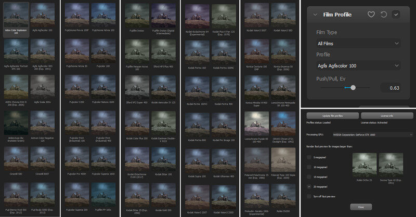The width and height of the screenshot is (416, 217).
Task: Choose the Kodak Ultramax 400 thumbnail
Action: pyautogui.click(x=224, y=161)
